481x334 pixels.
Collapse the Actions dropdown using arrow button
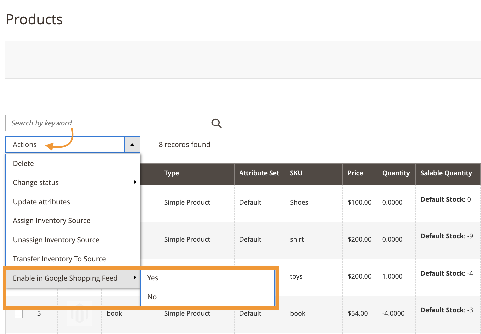132,145
